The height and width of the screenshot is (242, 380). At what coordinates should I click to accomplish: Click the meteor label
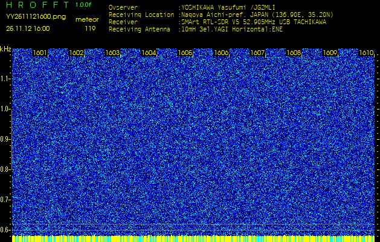(87, 20)
